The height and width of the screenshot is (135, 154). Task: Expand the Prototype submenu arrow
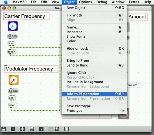123,111
